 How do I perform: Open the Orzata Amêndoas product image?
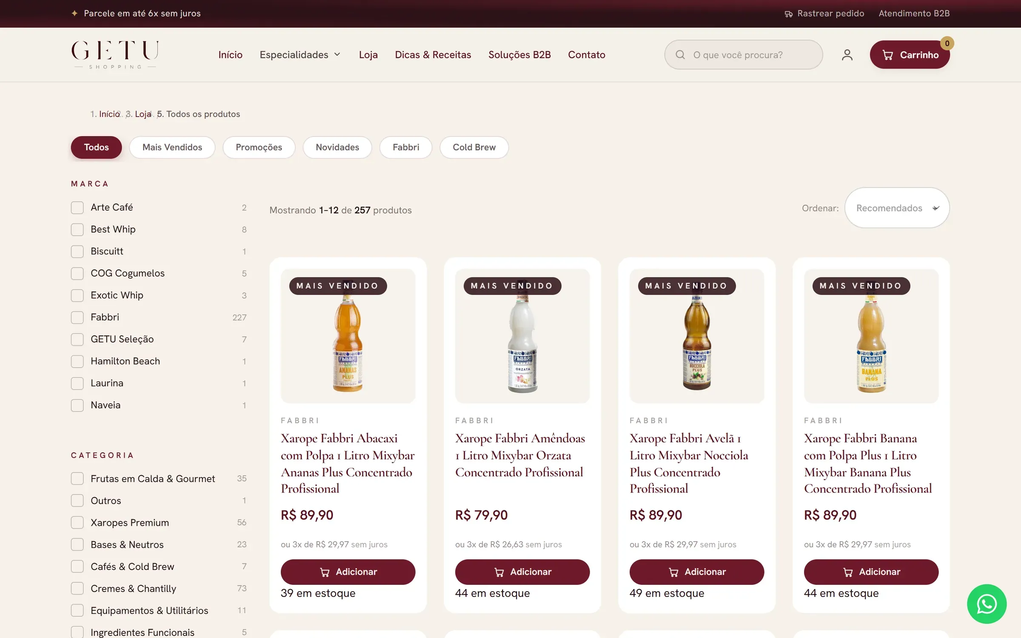[x=522, y=336]
